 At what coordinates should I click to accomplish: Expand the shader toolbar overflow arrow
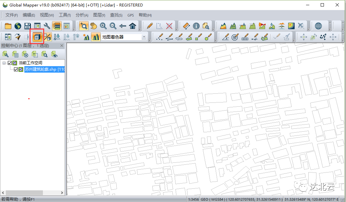150,40
